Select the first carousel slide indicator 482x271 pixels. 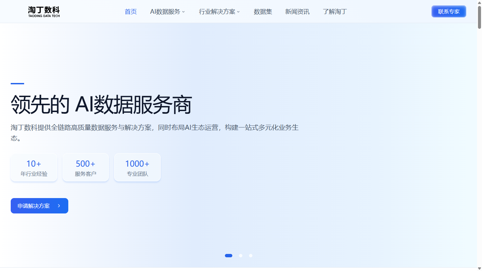coord(229,256)
